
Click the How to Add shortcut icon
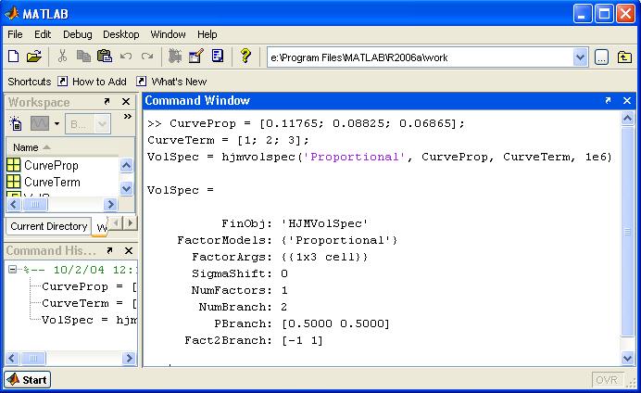[x=62, y=81]
